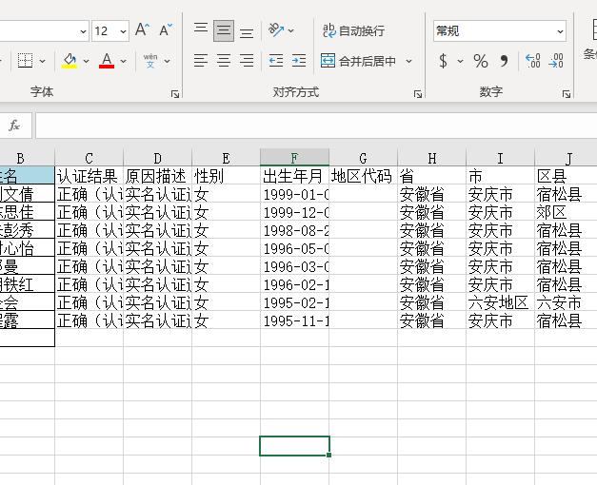597x485 pixels.
Task: Center text horizontally
Action: tap(224, 61)
